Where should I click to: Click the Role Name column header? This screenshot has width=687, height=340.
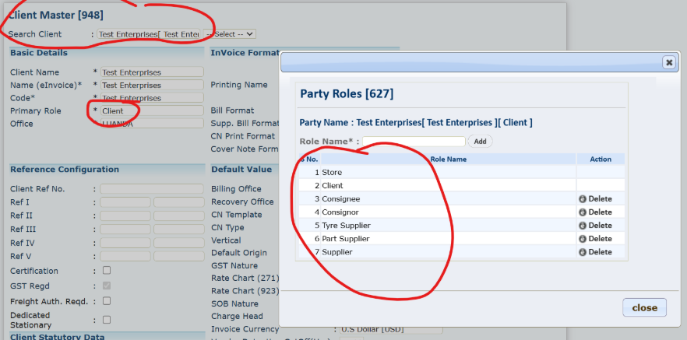[448, 159]
